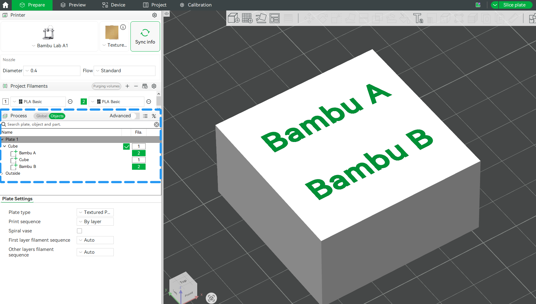Switch to the Prepare tab

[32, 5]
